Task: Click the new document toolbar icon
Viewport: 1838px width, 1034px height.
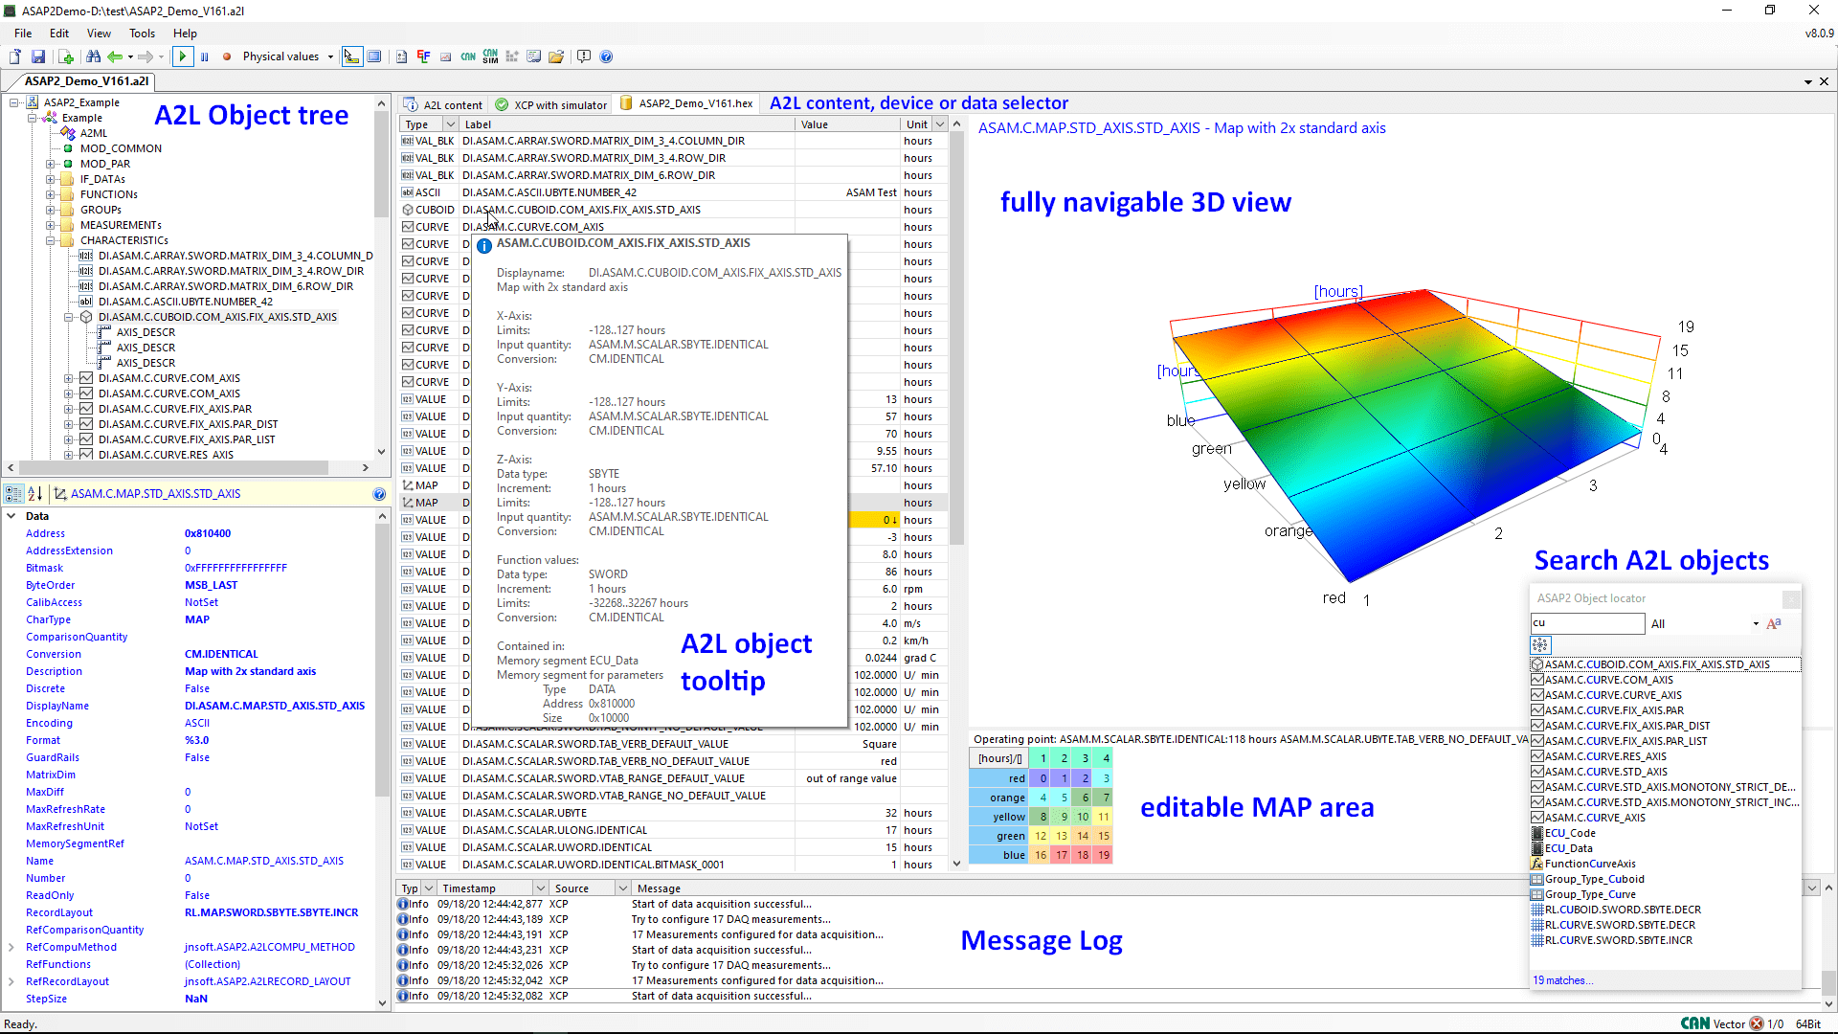Action: coord(14,56)
